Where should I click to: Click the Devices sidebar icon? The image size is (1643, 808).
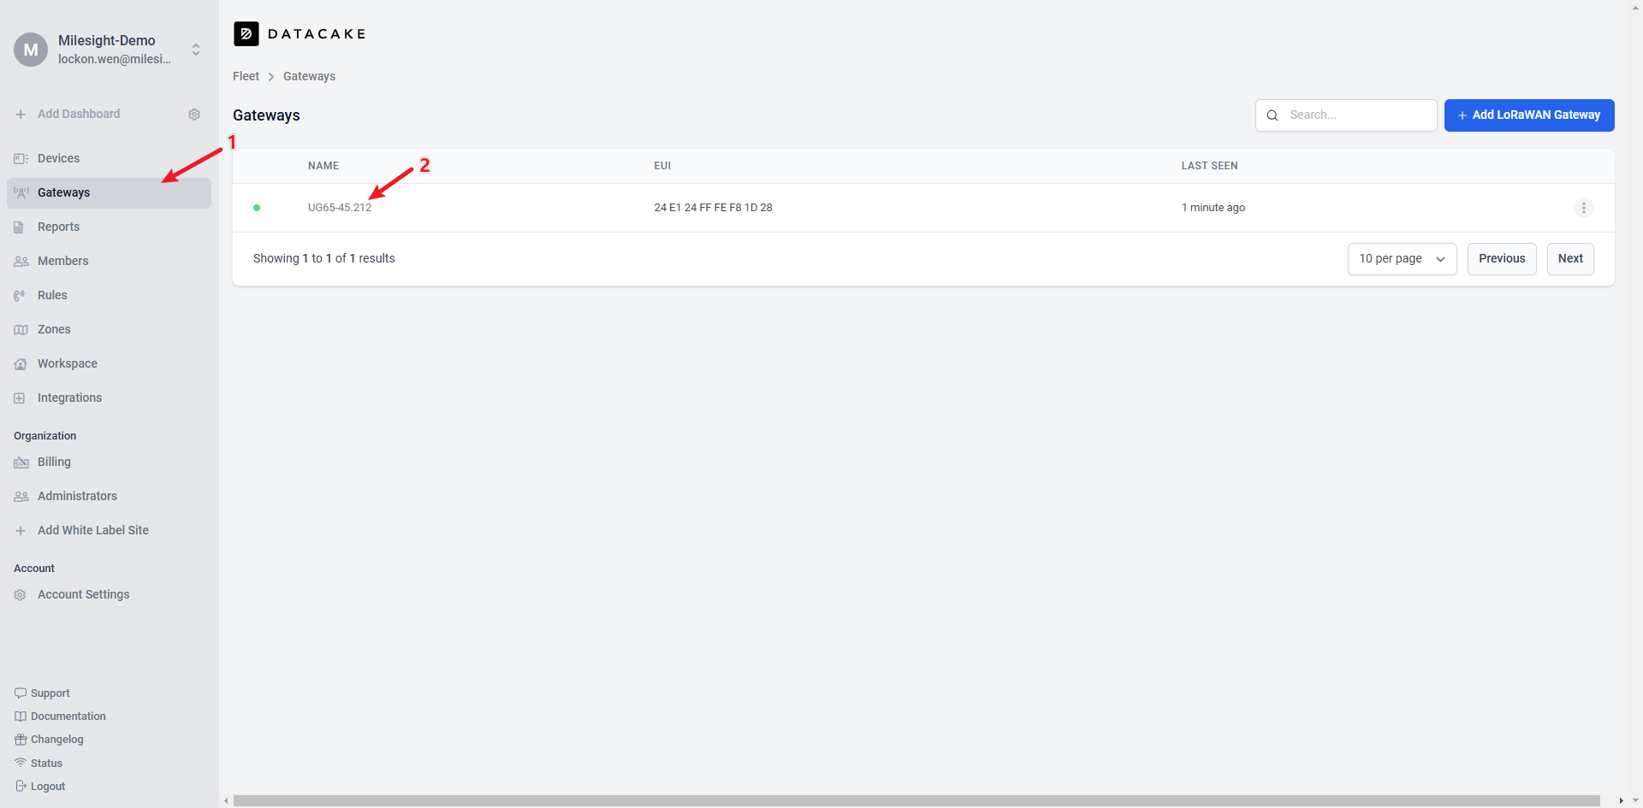tap(21, 159)
